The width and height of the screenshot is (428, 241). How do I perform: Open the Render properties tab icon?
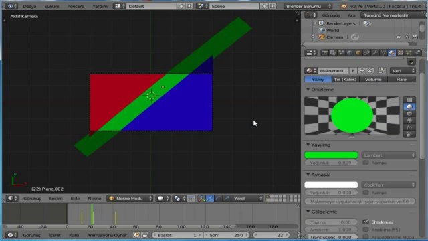tap(324, 53)
